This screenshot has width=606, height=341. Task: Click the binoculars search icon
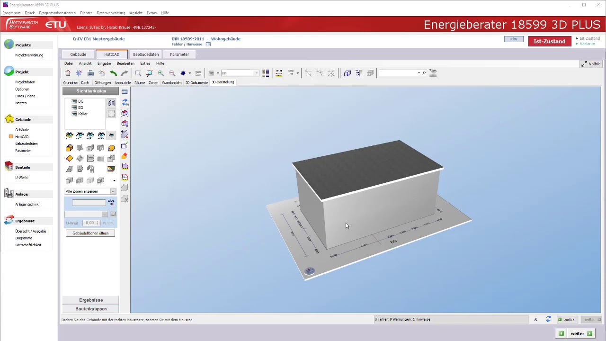[433, 73]
